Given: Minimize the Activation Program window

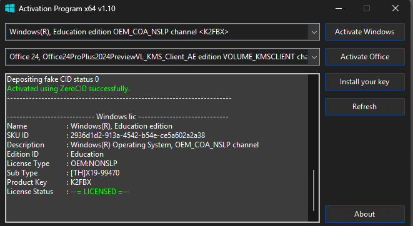Looking at the screenshot, I should coord(339,8).
